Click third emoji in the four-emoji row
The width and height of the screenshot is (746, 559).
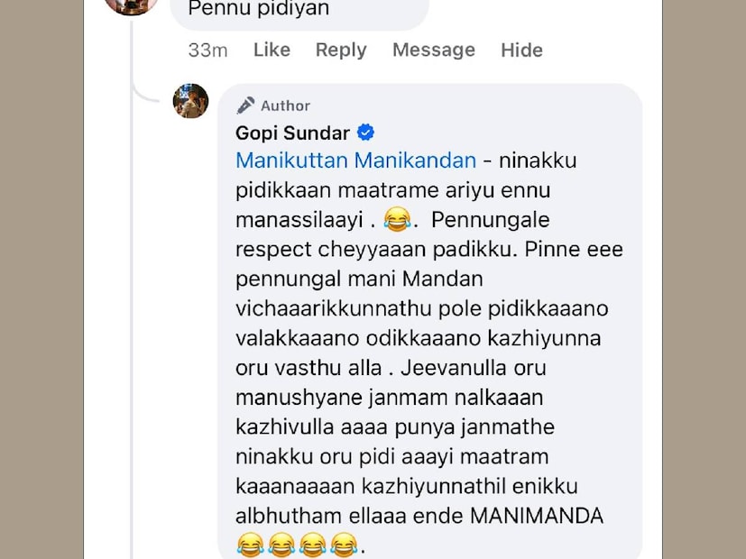tap(312, 544)
